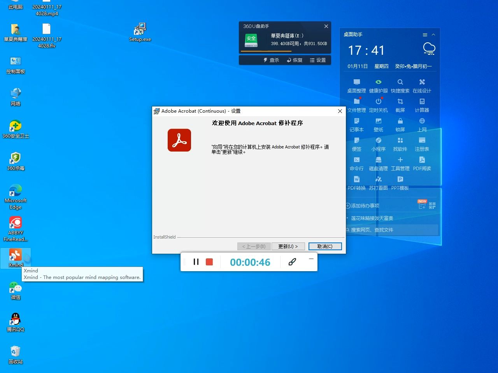Open 苏打看图 image viewer

378,183
